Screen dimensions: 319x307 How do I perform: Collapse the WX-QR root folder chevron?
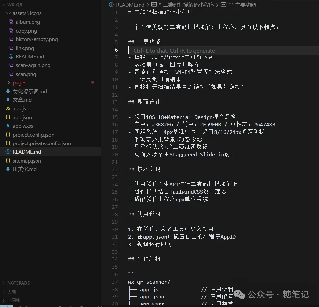click(x=3, y=5)
